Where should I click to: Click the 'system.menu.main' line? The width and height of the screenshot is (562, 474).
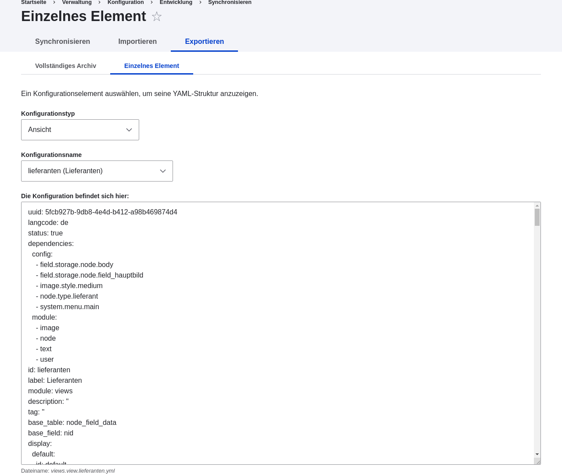click(68, 307)
